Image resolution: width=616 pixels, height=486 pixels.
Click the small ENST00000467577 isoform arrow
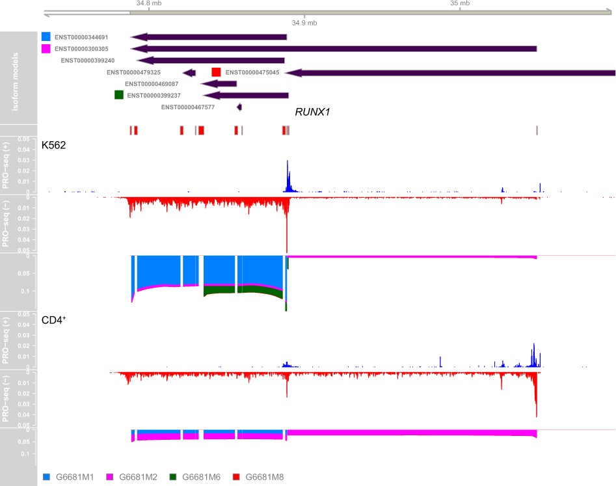coord(239,107)
